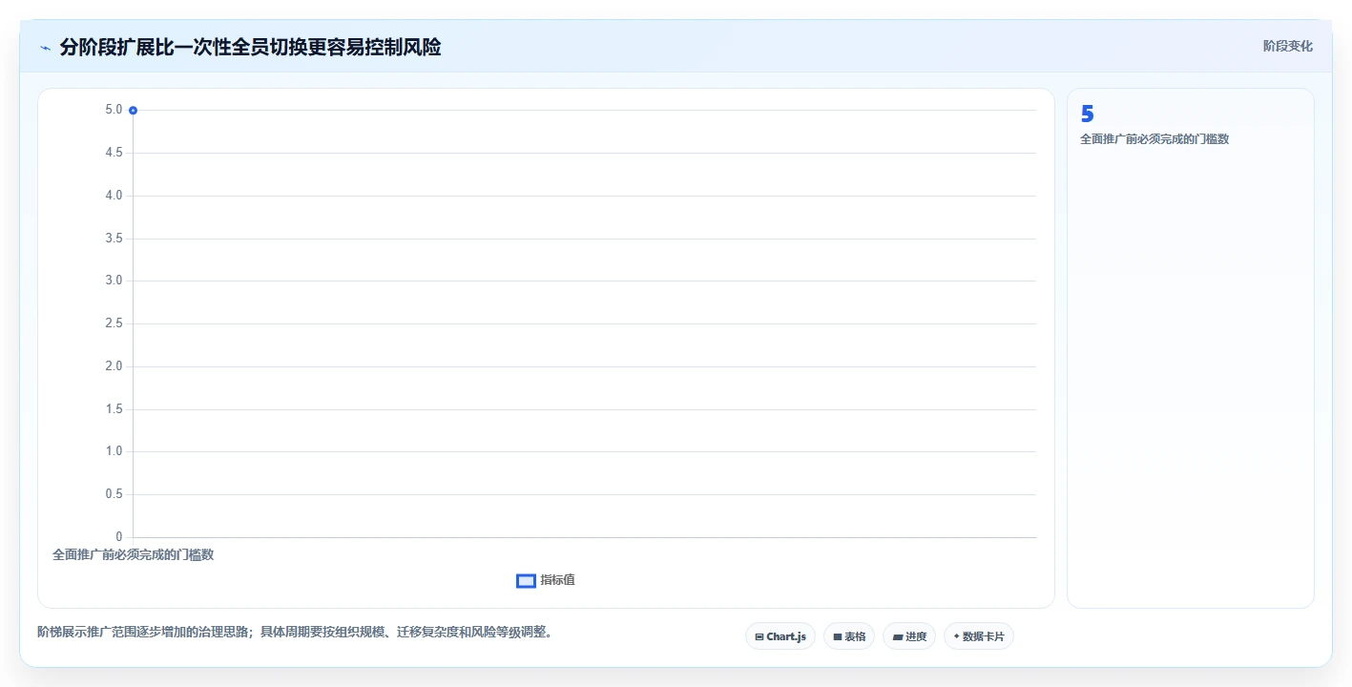Click the y-axis tick 4.0
The height and width of the screenshot is (687, 1352).
point(114,196)
